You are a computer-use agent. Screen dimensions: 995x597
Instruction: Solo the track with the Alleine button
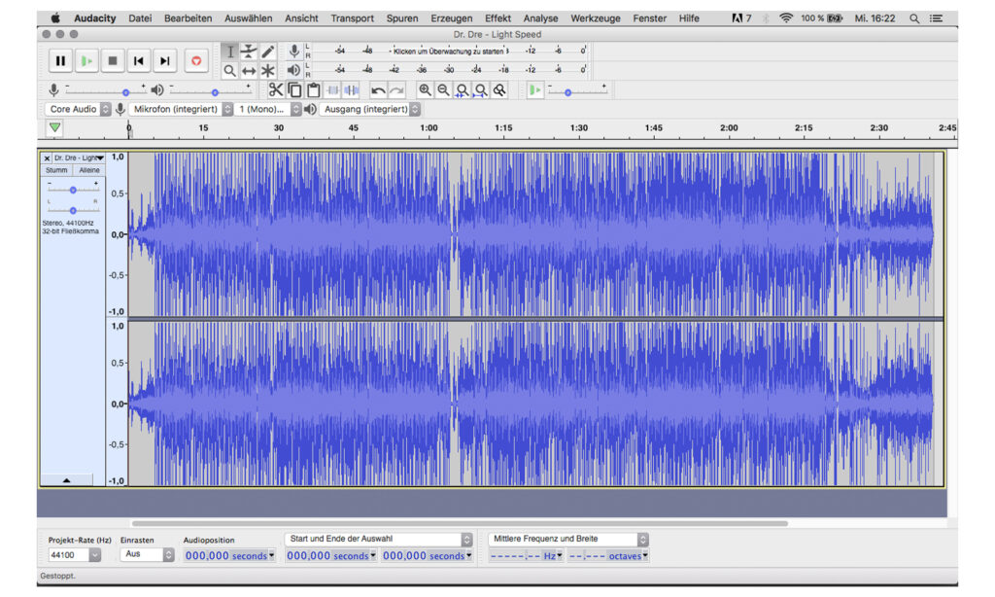coord(89,170)
